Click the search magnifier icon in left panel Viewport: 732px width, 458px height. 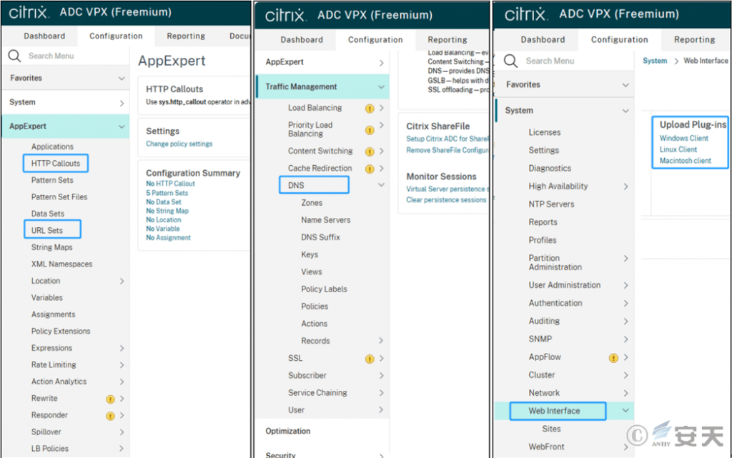click(x=14, y=56)
